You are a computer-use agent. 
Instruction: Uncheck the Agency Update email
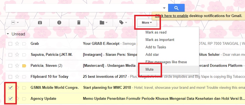[x=10, y=99]
